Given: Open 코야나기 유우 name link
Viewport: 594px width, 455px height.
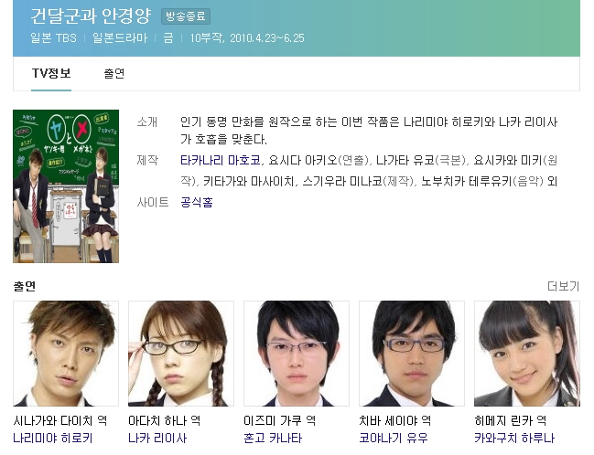Looking at the screenshot, I should (394, 438).
